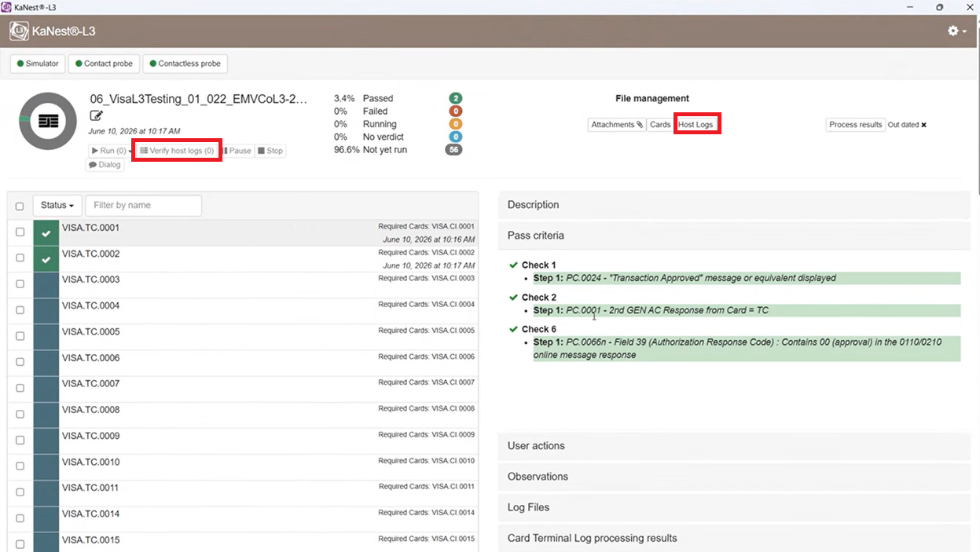Screen dimensions: 980x552
Task: Click the Filter by name field
Action: (x=143, y=205)
